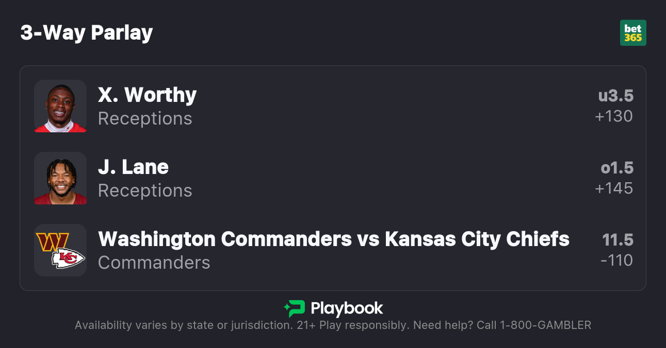Click the green Playbook logo icon
The height and width of the screenshot is (348, 666).
coord(295,308)
